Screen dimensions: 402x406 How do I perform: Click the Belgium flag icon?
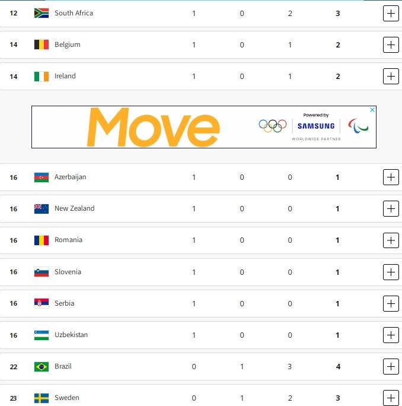(42, 45)
